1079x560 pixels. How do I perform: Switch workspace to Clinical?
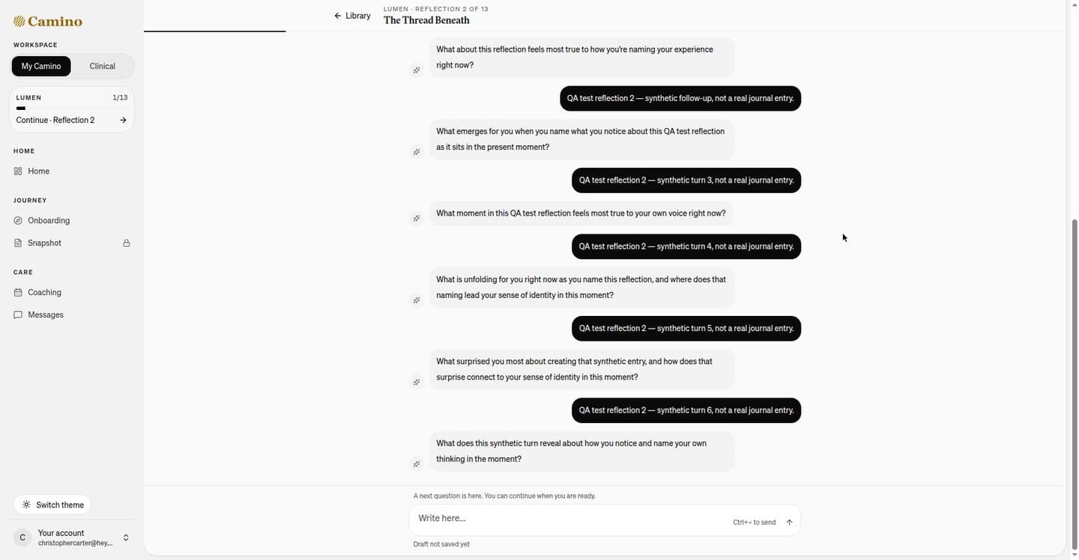click(x=103, y=66)
